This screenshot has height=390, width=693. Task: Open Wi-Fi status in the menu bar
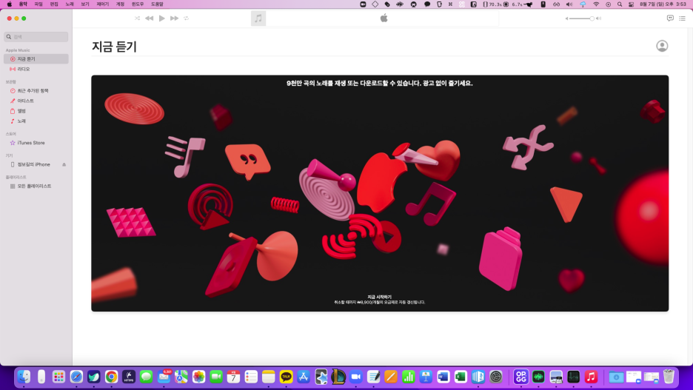pos(596,4)
